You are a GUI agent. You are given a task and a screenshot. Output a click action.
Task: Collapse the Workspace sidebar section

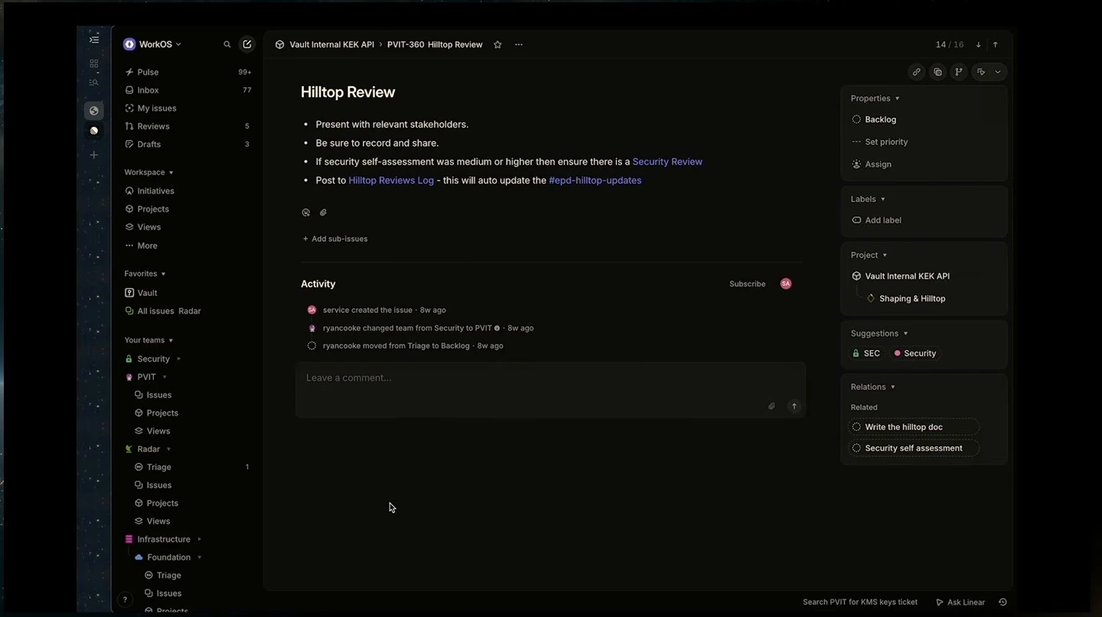click(148, 172)
